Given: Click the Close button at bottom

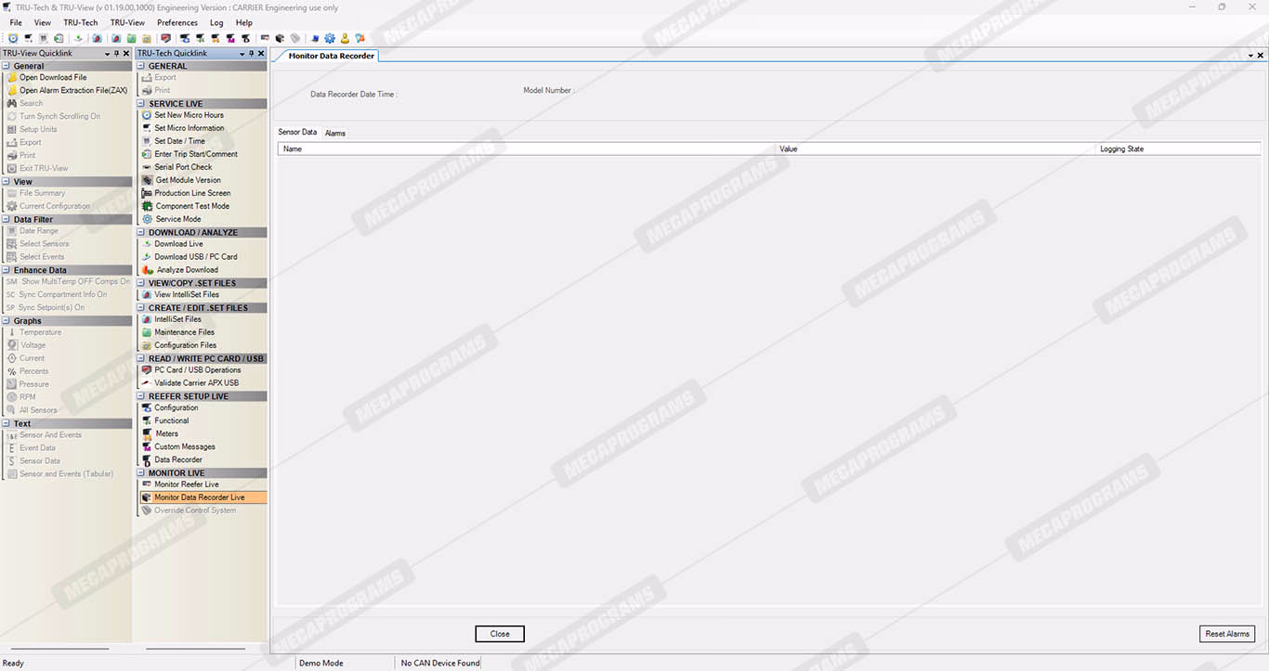Looking at the screenshot, I should coord(500,634).
